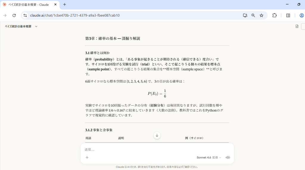Click the install app icon in address bar
The width and height of the screenshot is (305, 170).
pyautogui.click(x=245, y=15)
